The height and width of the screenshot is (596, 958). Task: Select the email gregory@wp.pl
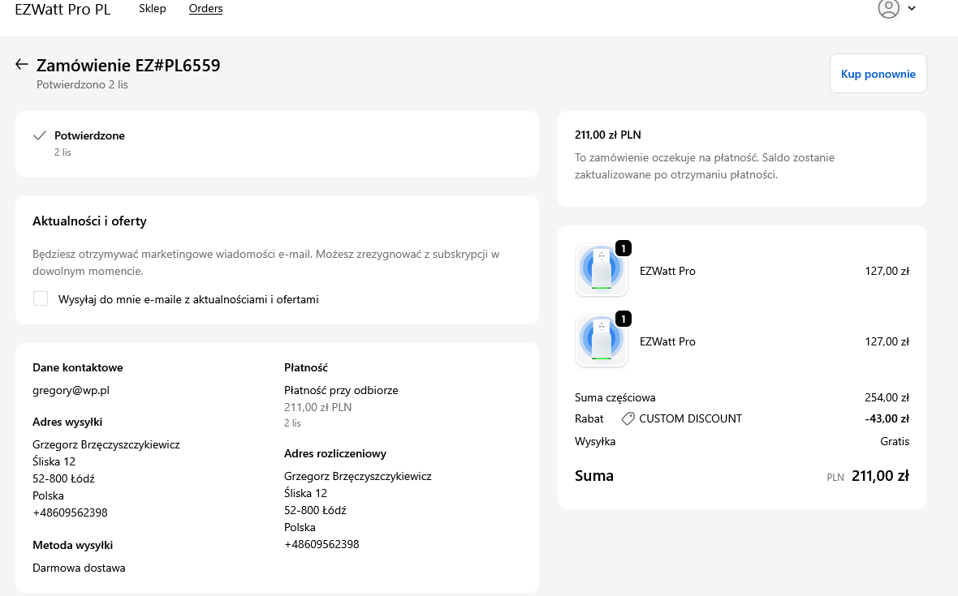(71, 390)
